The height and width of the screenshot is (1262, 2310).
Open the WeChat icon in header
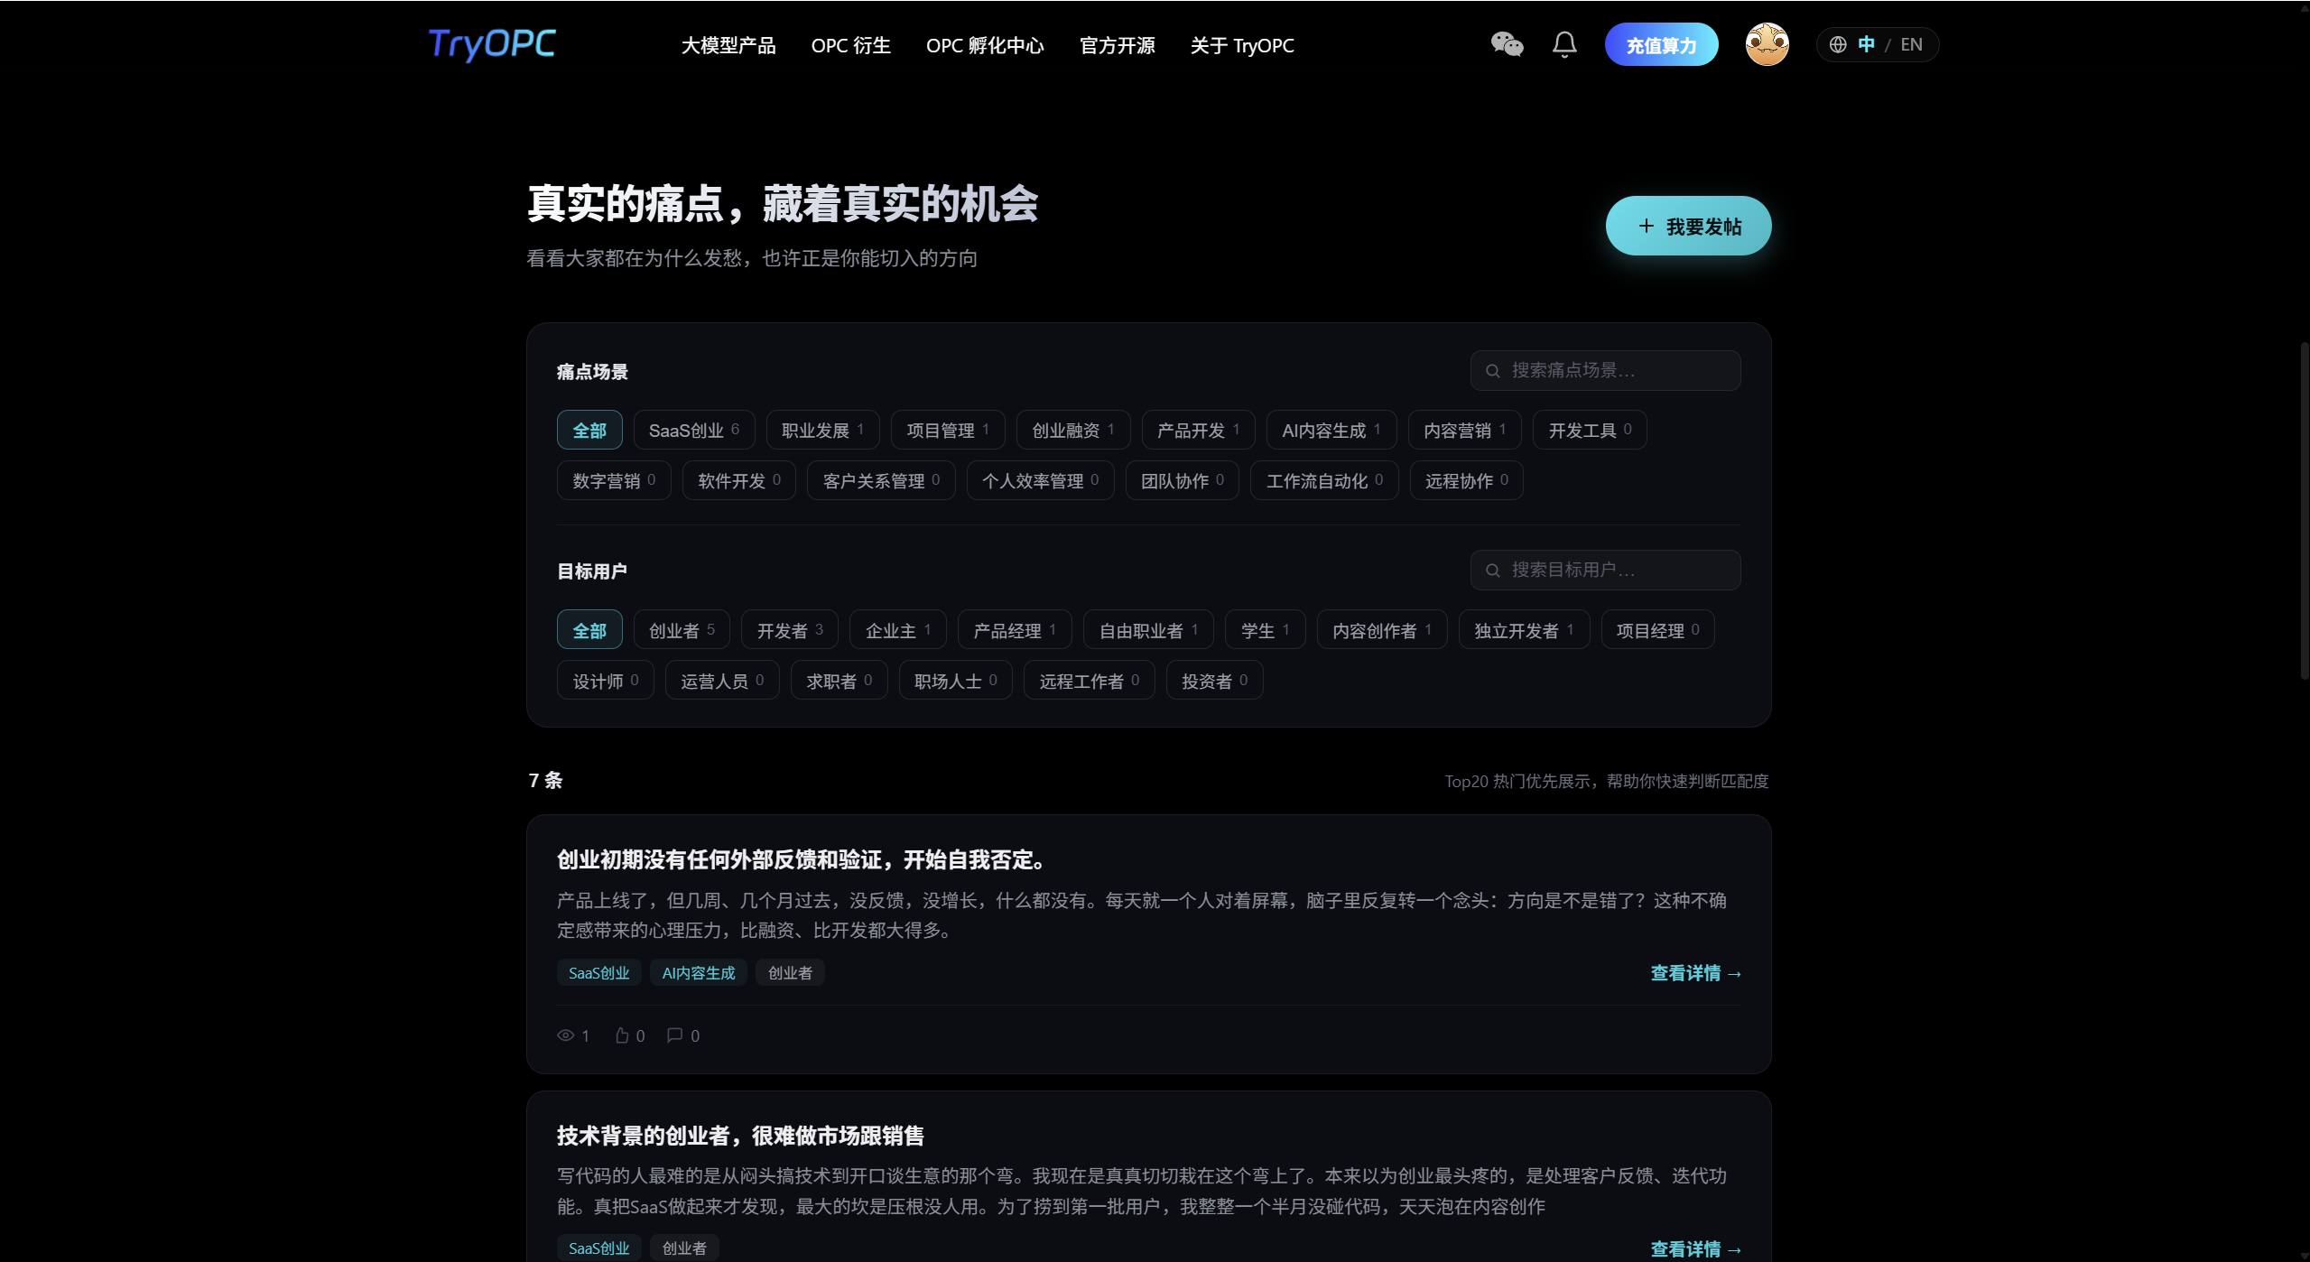[x=1507, y=44]
